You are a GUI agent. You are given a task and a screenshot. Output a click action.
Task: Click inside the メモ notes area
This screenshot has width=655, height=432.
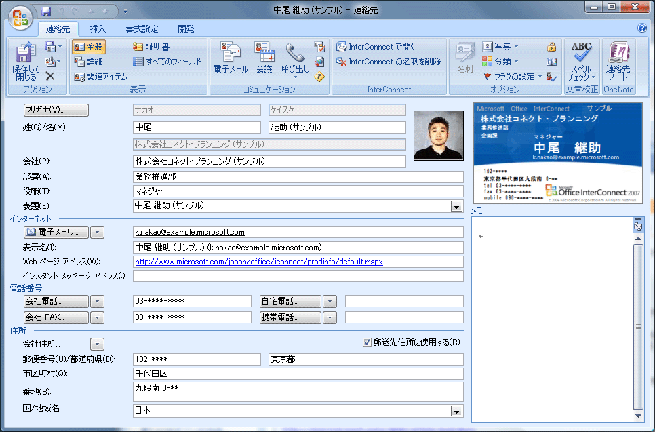pos(552,319)
